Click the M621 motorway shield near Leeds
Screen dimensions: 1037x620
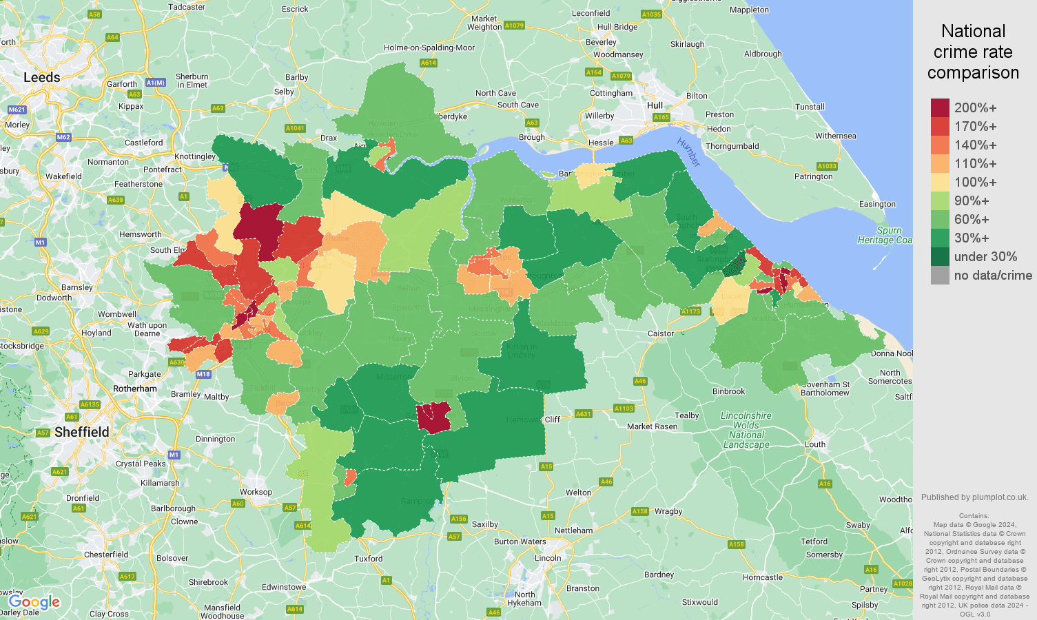click(x=17, y=110)
